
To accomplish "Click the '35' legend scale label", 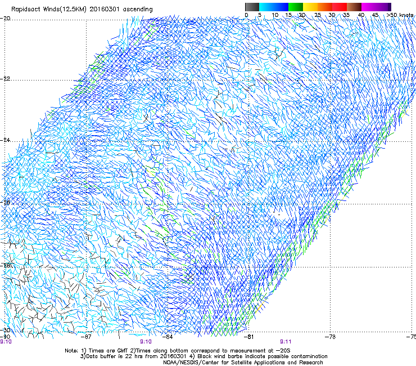I will (x=346, y=15).
